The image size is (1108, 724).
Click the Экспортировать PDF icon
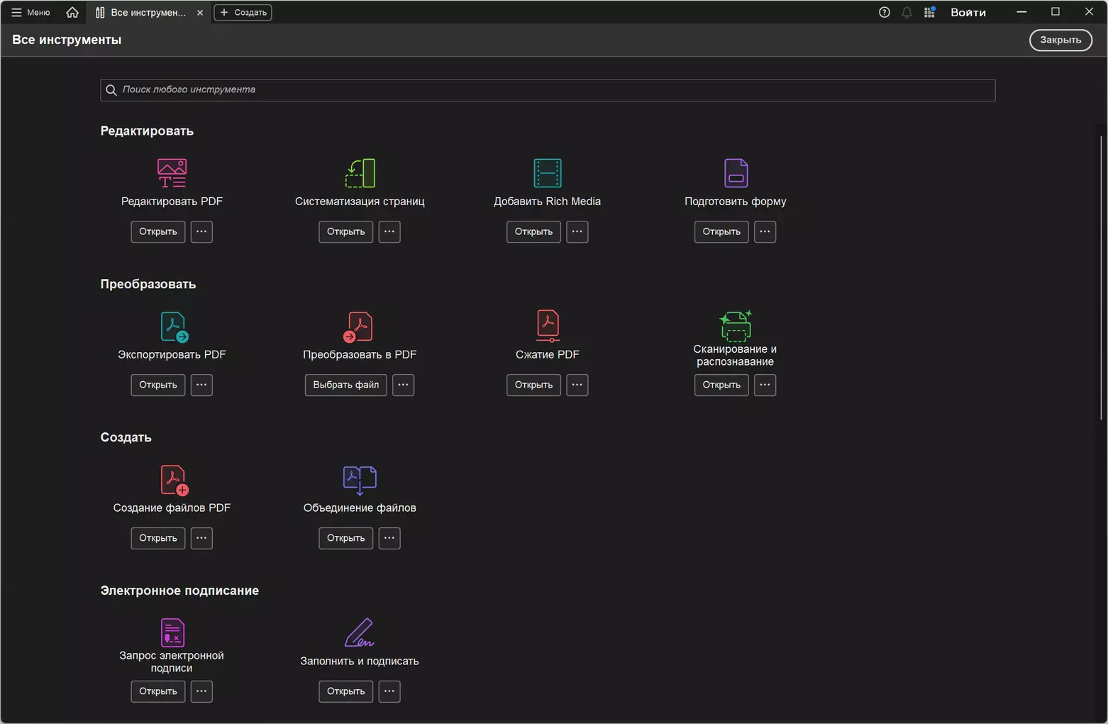(x=173, y=327)
